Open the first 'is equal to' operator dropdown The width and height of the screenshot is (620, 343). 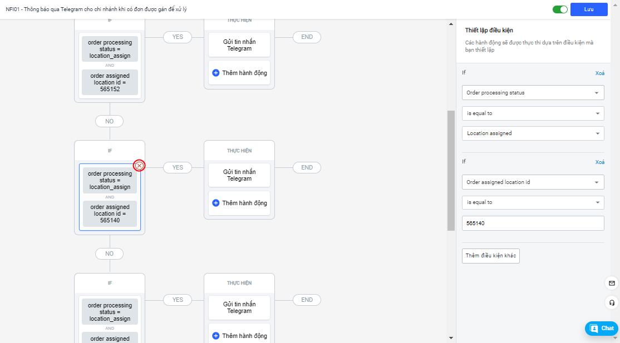coord(533,113)
